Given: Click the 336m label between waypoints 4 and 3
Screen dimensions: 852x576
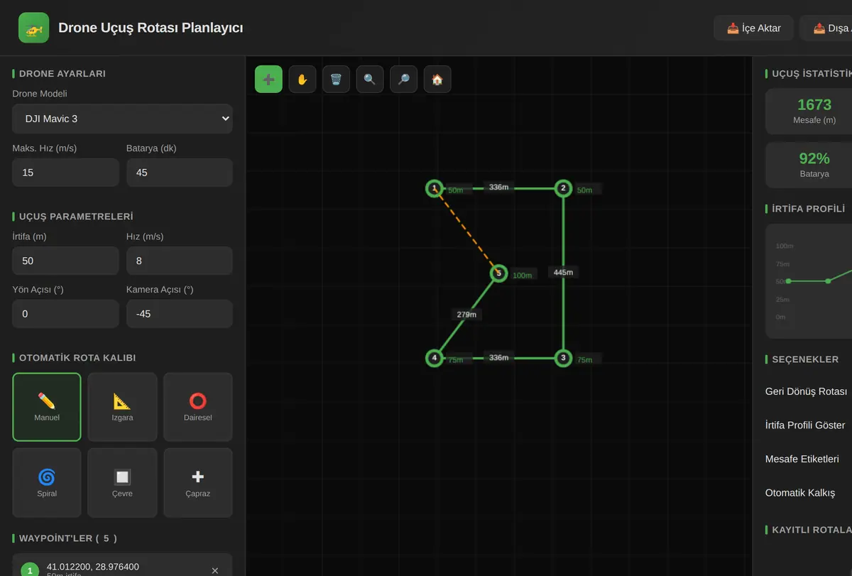Looking at the screenshot, I should (499, 358).
